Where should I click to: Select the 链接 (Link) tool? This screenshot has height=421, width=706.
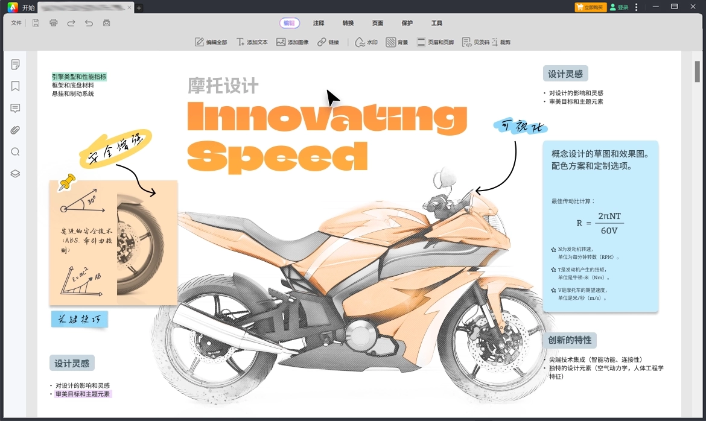coord(328,42)
